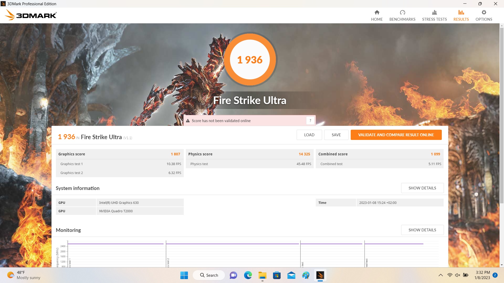Click the question mark help icon
Image resolution: width=504 pixels, height=283 pixels.
pos(310,121)
